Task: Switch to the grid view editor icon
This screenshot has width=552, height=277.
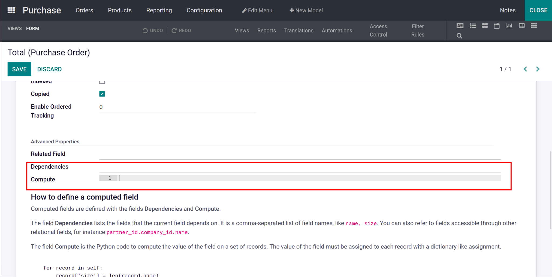Action: coord(534,26)
